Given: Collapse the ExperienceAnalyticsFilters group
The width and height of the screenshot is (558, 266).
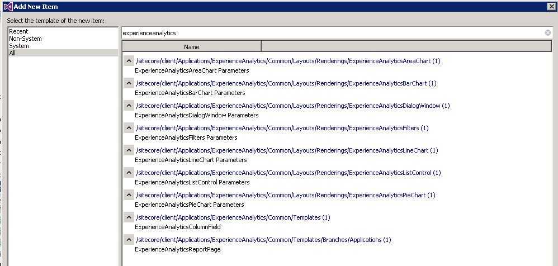Looking at the screenshot, I should (x=129, y=128).
